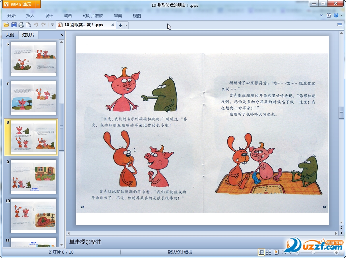This screenshot has width=346, height=258.
Task: Open the WPS 演示 application menu button
Action: pyautogui.click(x=19, y=4)
